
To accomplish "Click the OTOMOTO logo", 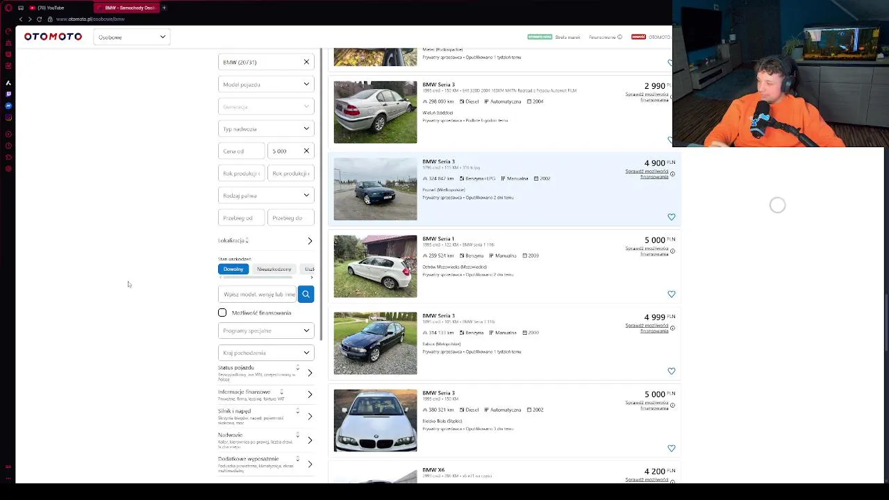I will 53,37.
